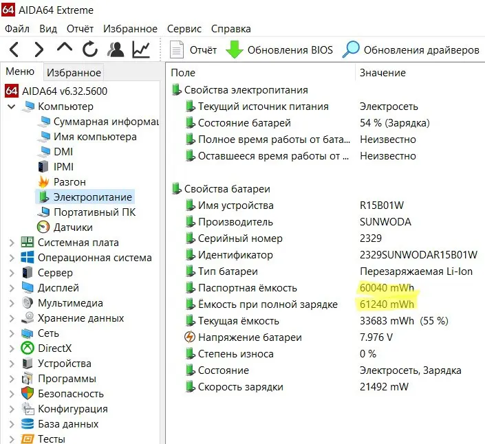Go back with the left arrow
Viewport: 485px width, 444px height.
click(x=14, y=49)
